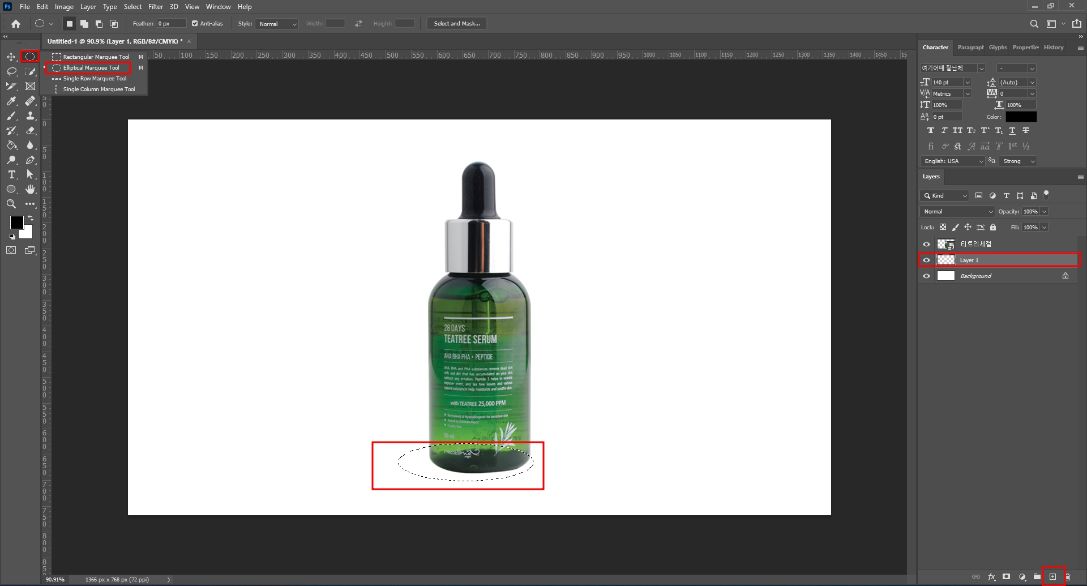Open the layer Kind filter dropdown
The height and width of the screenshot is (586, 1087).
tap(944, 196)
